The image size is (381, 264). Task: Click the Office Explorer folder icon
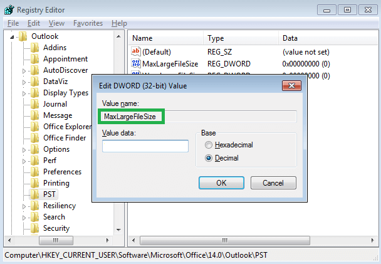(34, 127)
